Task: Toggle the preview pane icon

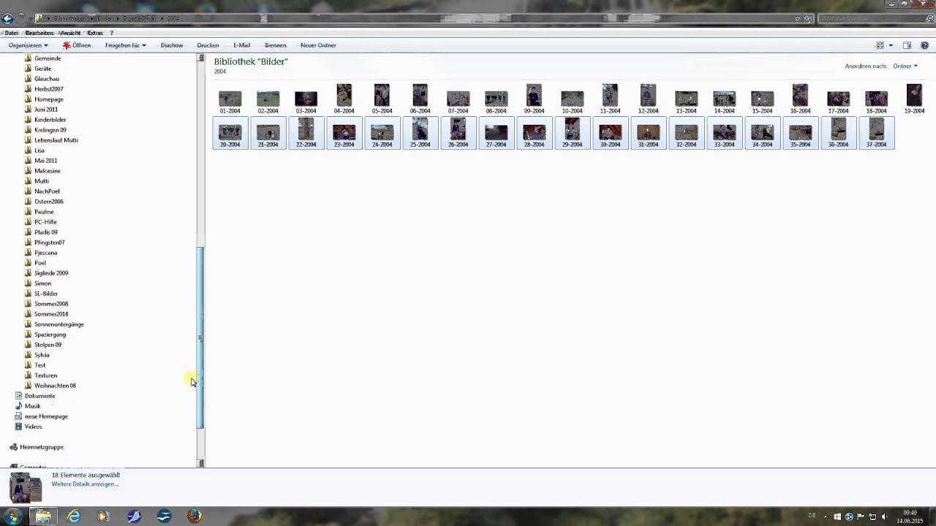Action: pyautogui.click(x=907, y=45)
